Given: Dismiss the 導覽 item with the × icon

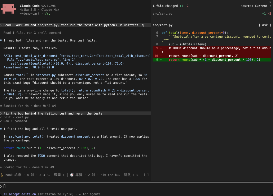Looking at the screenshot, I should tap(137, 175).
